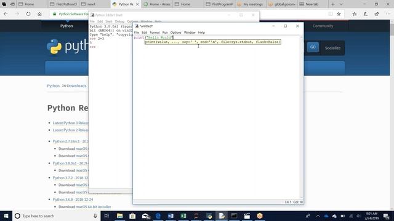Switch to the Home - Anaconda browser tab
This screenshot has height=221, width=394.
[157, 4]
